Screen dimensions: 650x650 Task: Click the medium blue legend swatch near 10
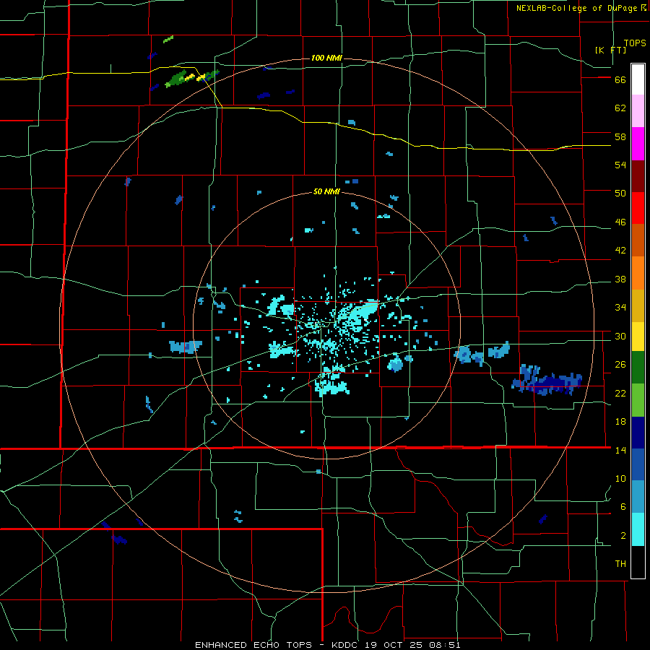pyautogui.click(x=638, y=464)
